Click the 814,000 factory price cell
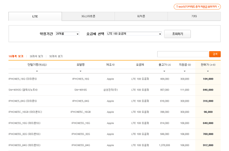The height and width of the screenshot is (151, 229). [164, 123]
